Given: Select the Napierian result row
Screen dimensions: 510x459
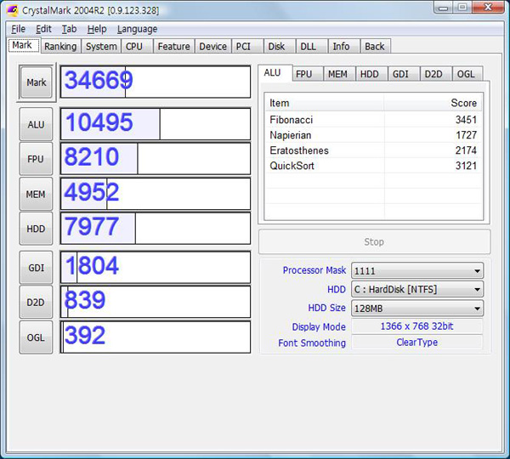Looking at the screenshot, I should coord(373,135).
